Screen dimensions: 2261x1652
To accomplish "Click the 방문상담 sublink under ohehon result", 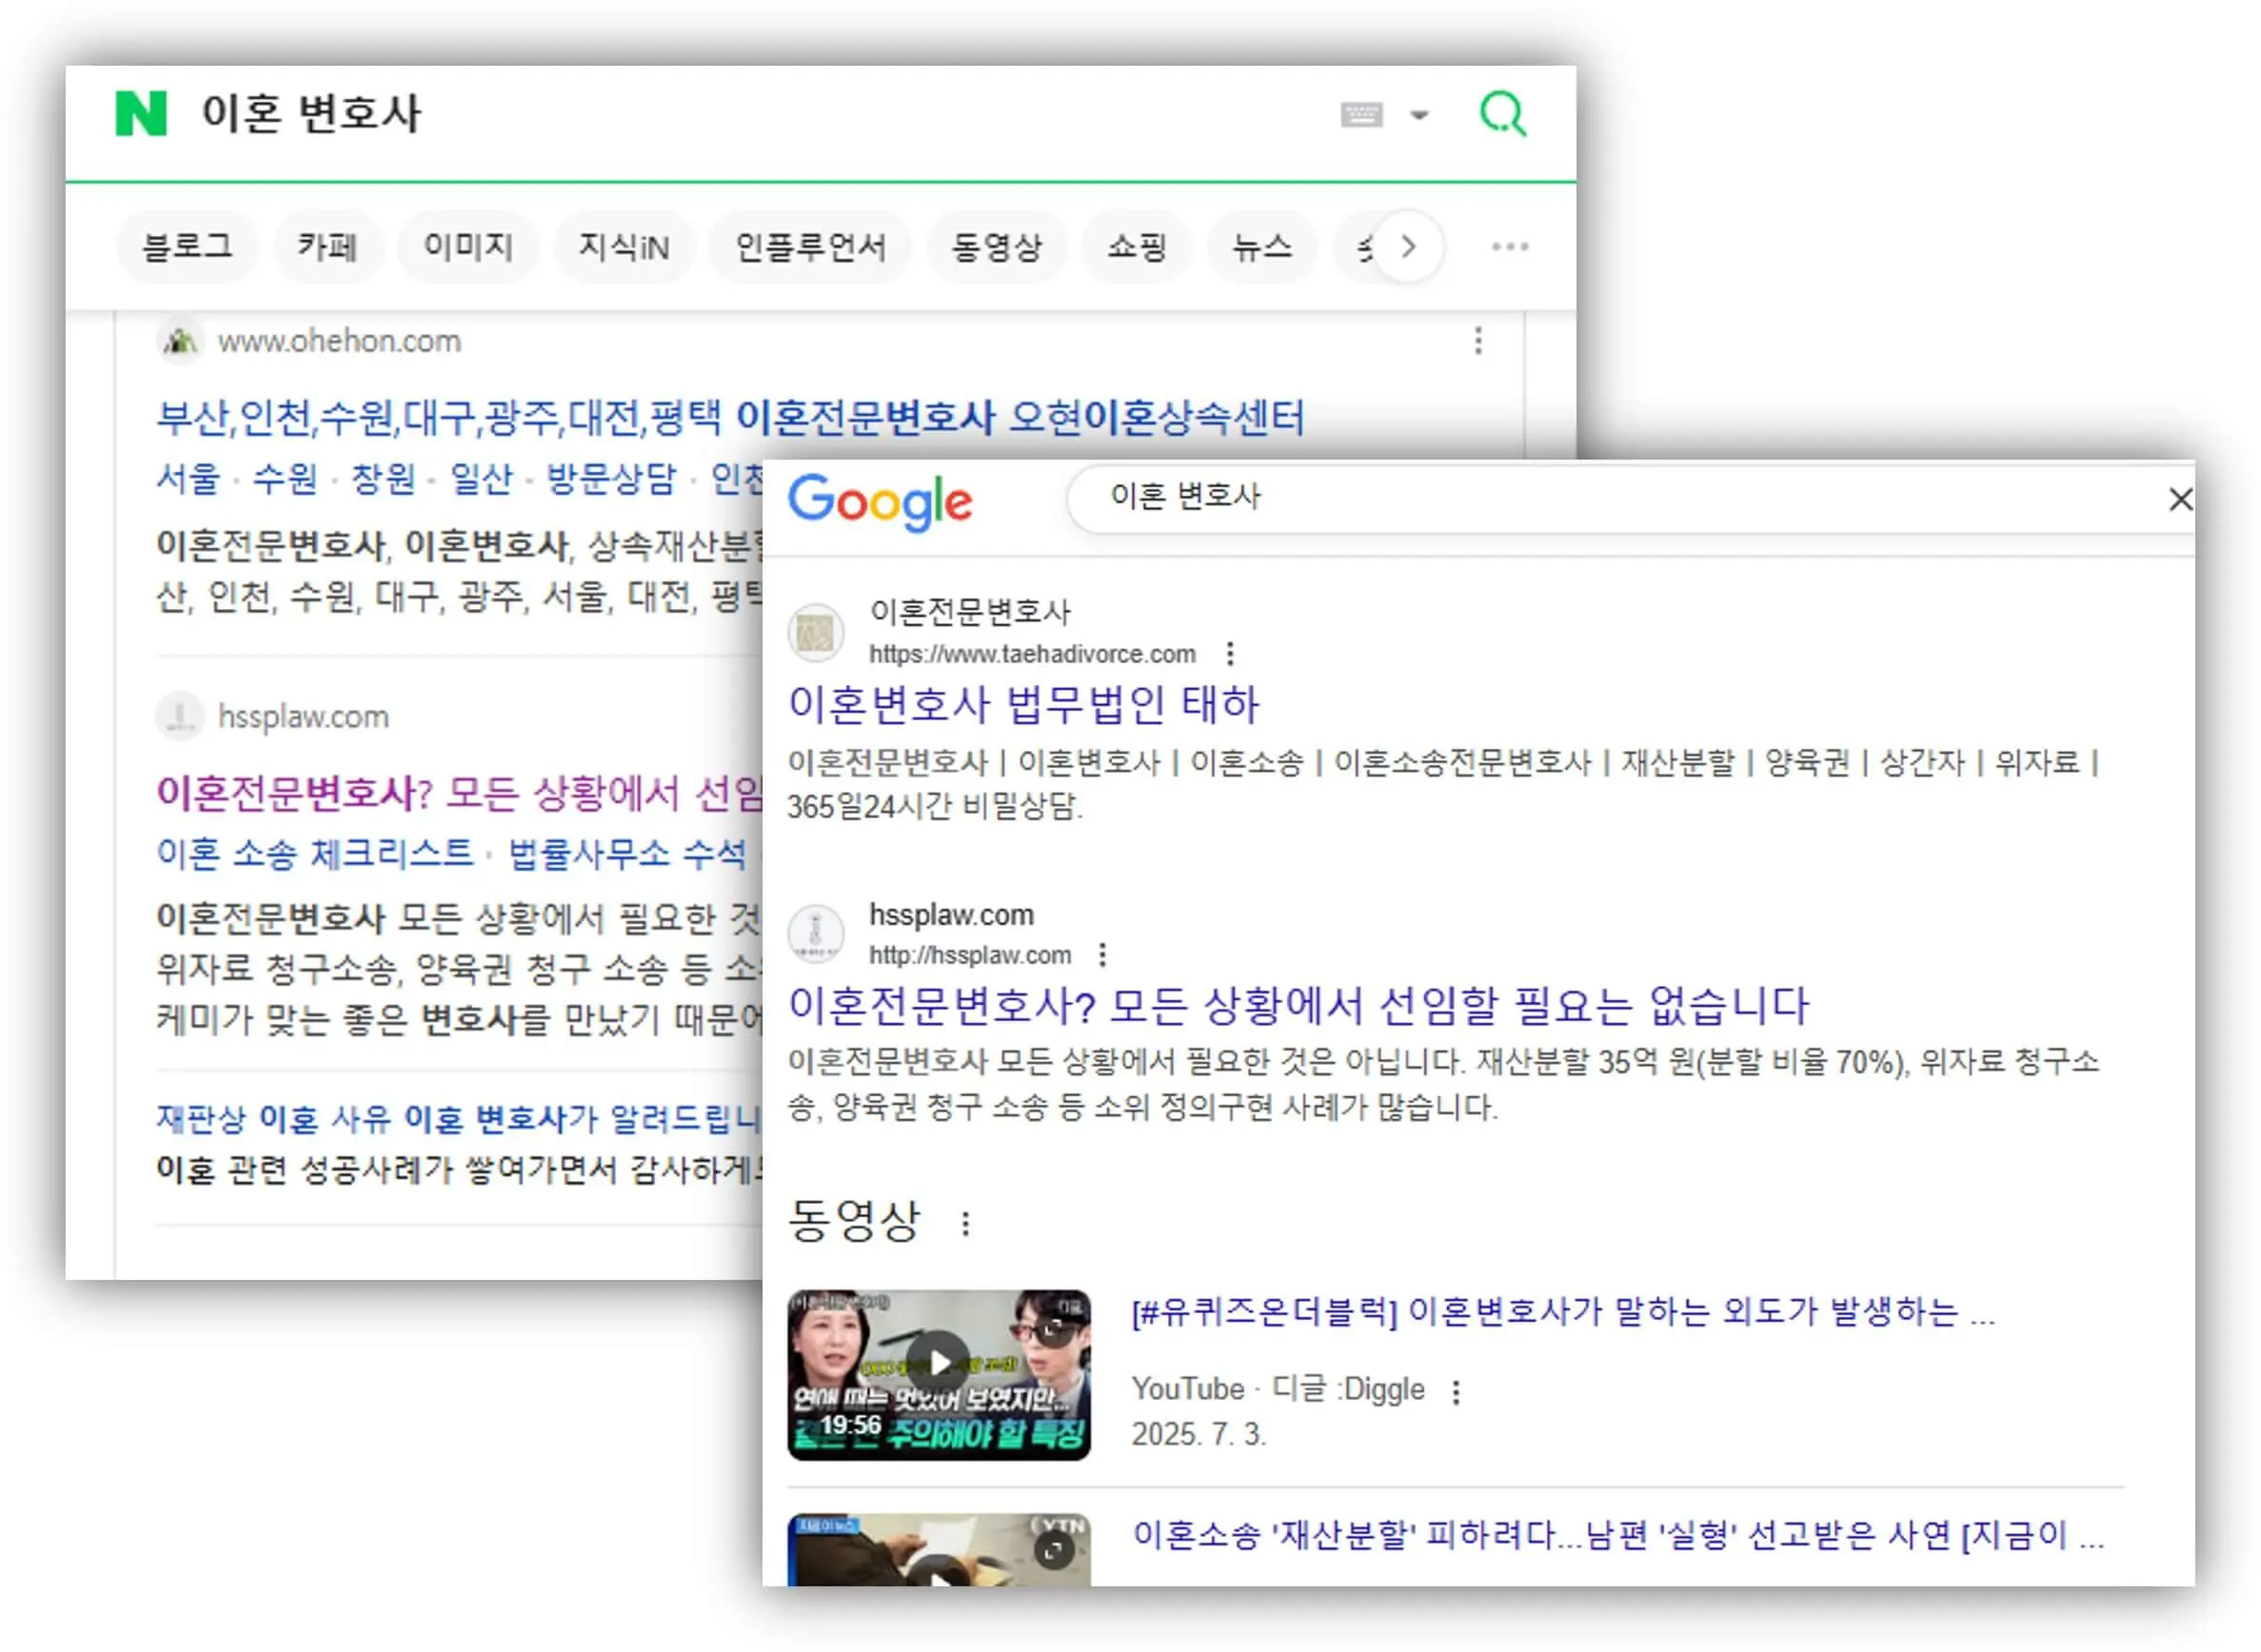I will 611,479.
